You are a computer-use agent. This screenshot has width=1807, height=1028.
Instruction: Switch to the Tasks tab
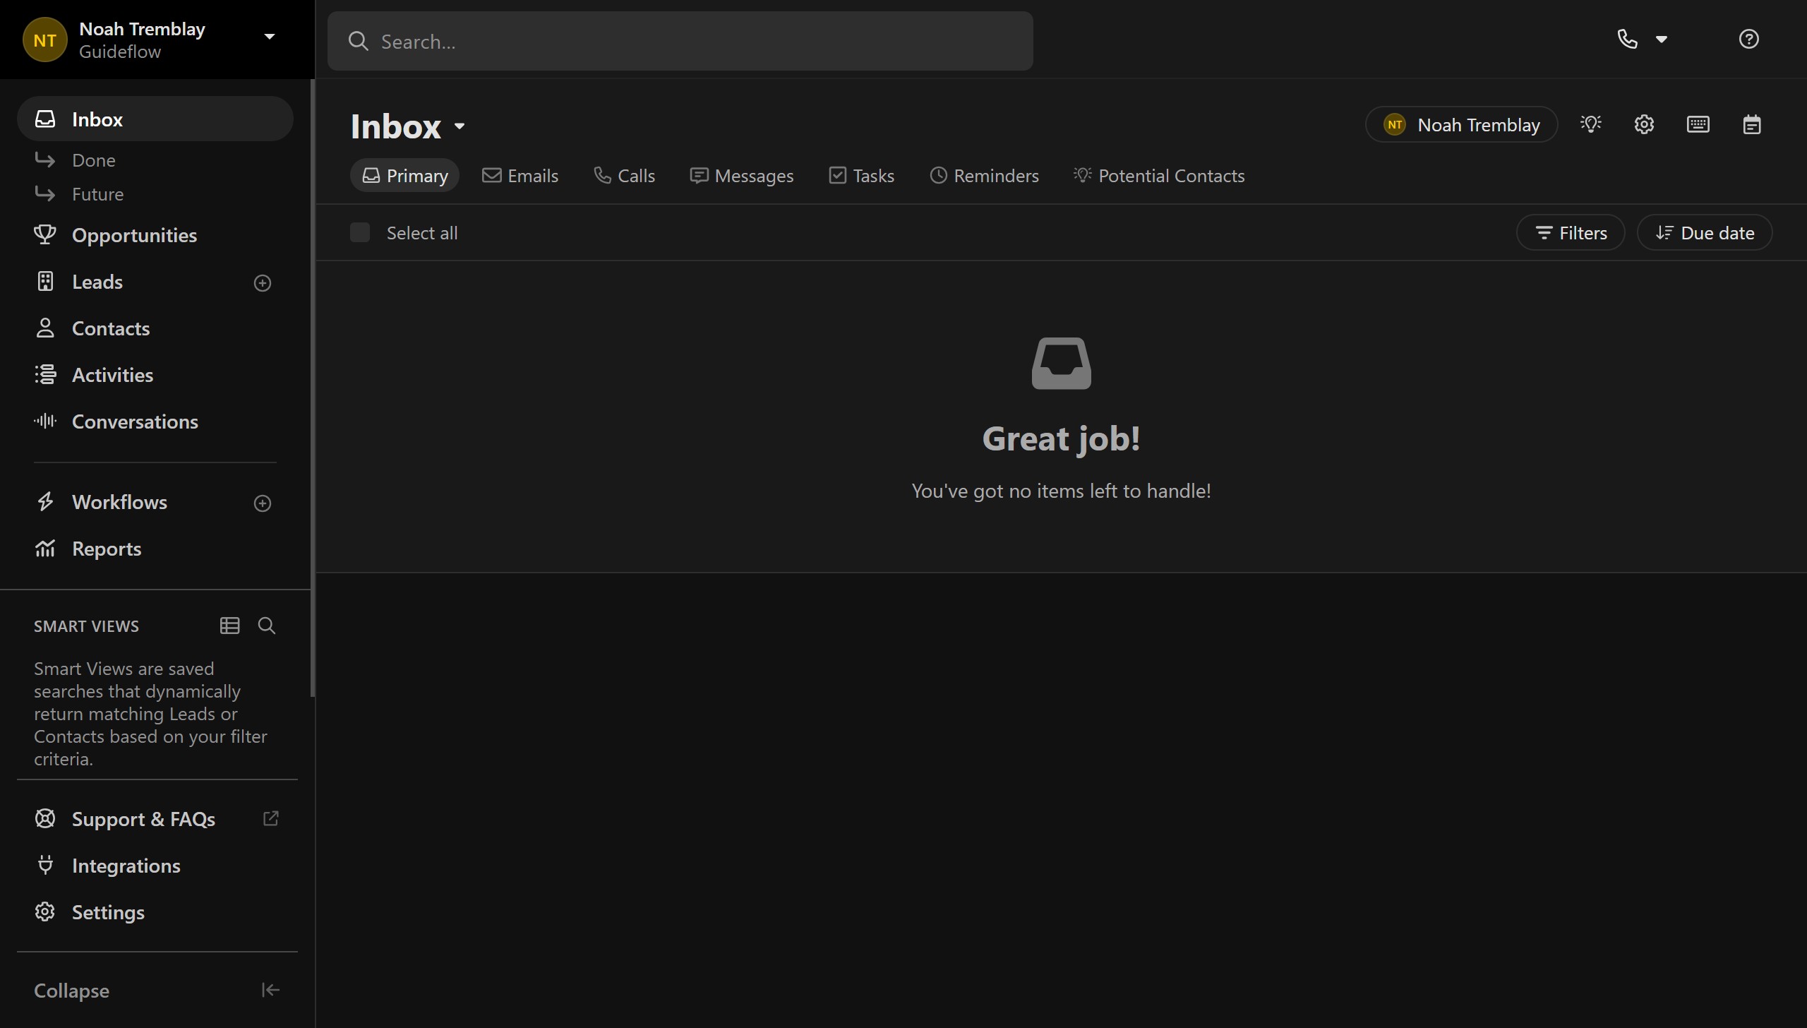[x=861, y=175]
